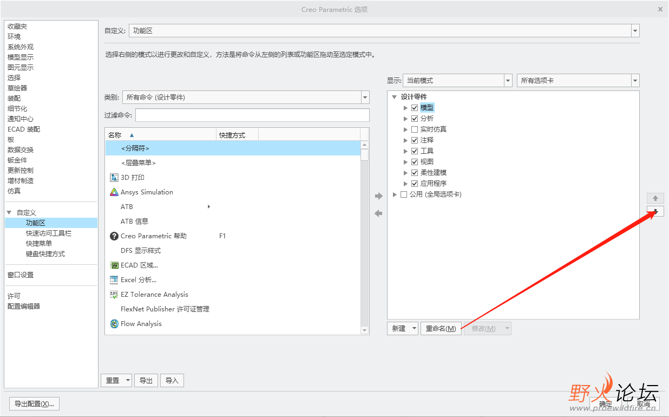The width and height of the screenshot is (669, 417).
Task: Click the Creo Parametric 帮助 question icon
Action: pos(114,236)
